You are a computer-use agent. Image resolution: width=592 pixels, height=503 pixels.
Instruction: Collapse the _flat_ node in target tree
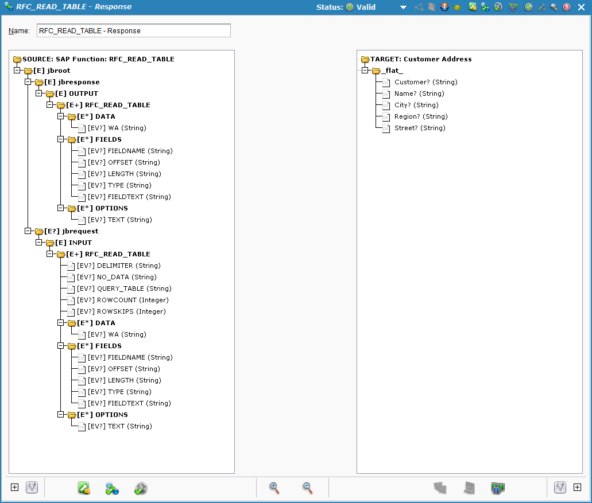365,71
